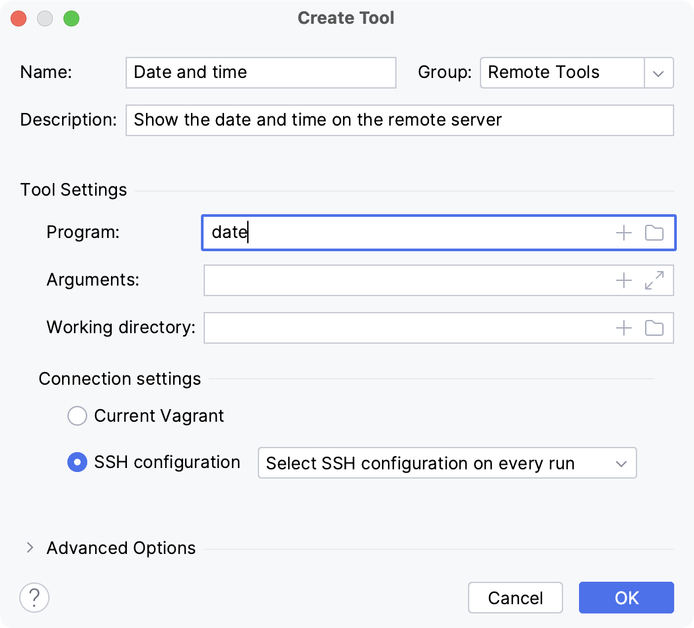Open the Group dropdown arrow

(658, 73)
